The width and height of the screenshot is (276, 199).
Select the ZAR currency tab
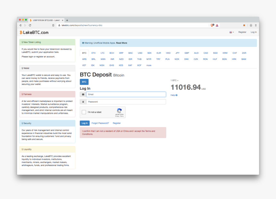pyautogui.click(x=244, y=53)
